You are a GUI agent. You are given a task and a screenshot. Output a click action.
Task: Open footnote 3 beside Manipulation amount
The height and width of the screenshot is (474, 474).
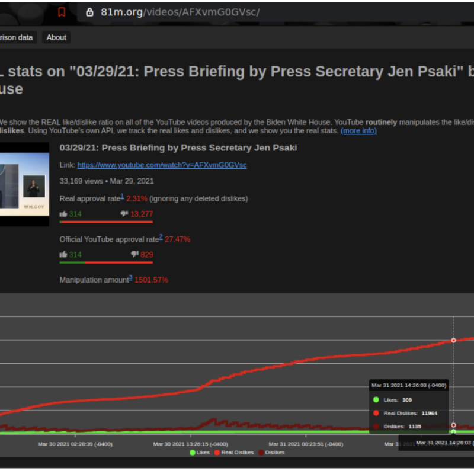click(x=130, y=277)
